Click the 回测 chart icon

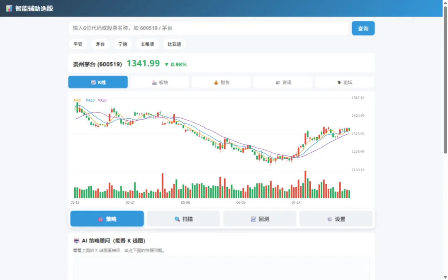click(x=253, y=219)
